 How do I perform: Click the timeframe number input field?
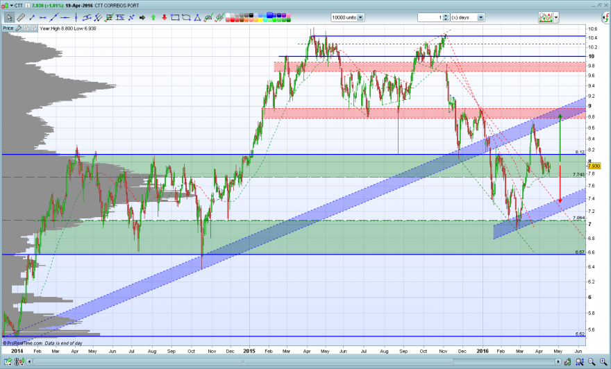point(430,17)
